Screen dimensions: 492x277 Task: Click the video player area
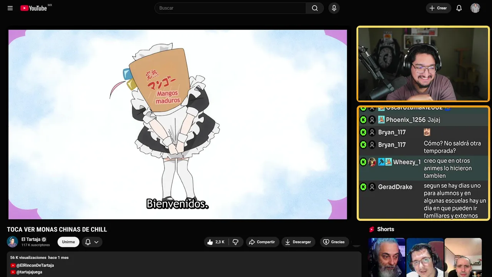178,124
